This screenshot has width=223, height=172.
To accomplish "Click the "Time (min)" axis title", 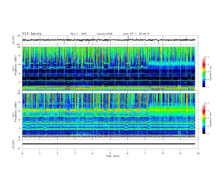I will coord(113,156).
